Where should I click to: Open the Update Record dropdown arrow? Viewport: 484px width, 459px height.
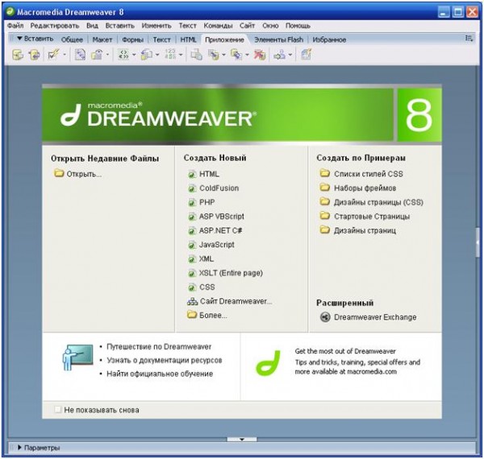[247, 55]
